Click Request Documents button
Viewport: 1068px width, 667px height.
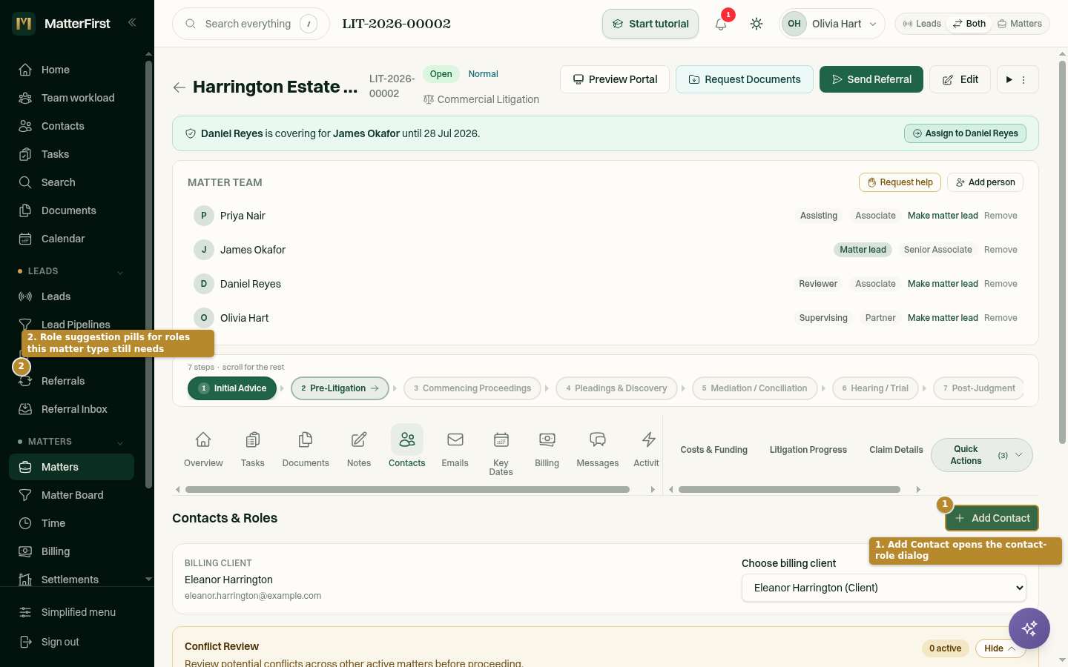click(x=745, y=79)
